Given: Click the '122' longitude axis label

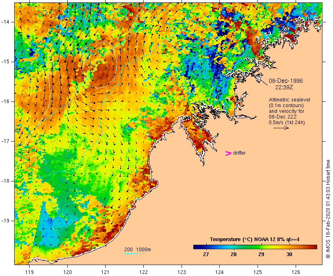Looking at the screenshot, I should (x=143, y=272).
